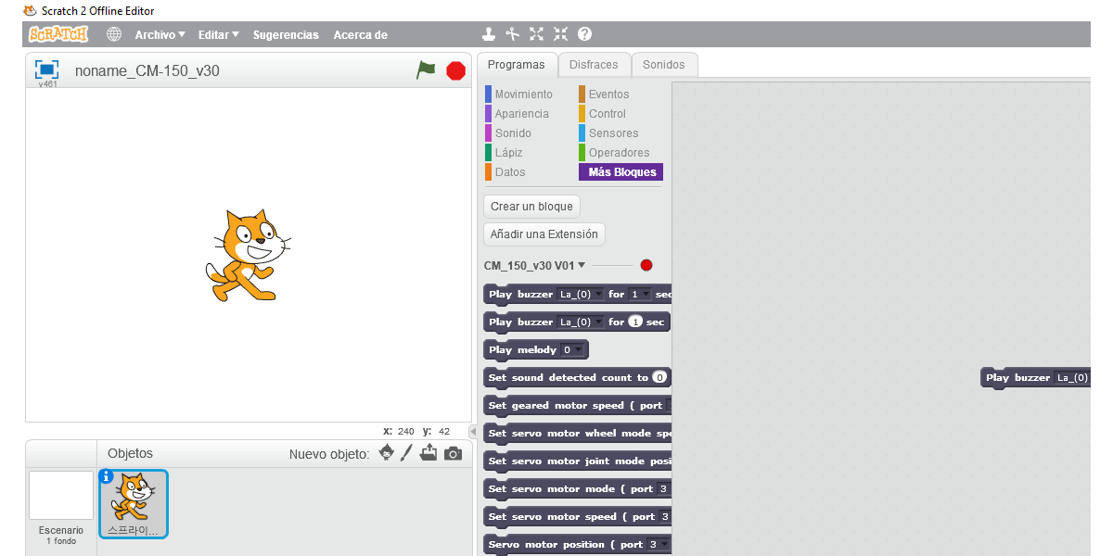Click the Crear un bloque button
Screen dimensions: 1113x556
tap(532, 206)
